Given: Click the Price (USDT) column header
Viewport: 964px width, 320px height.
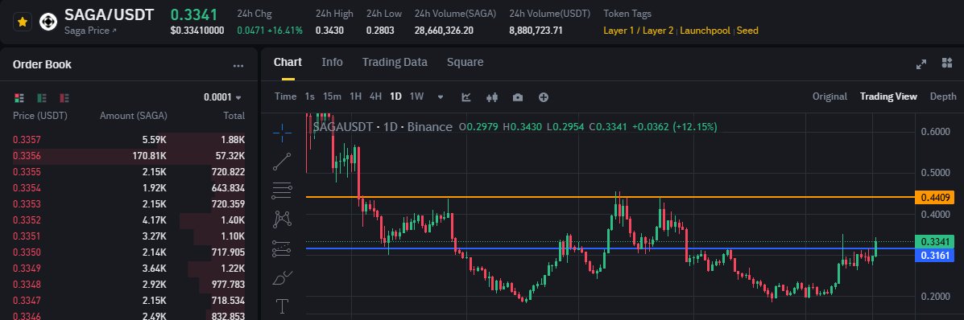Looking at the screenshot, I should [x=40, y=116].
